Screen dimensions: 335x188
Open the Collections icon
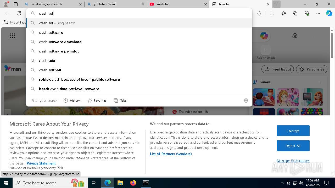coord(295,13)
